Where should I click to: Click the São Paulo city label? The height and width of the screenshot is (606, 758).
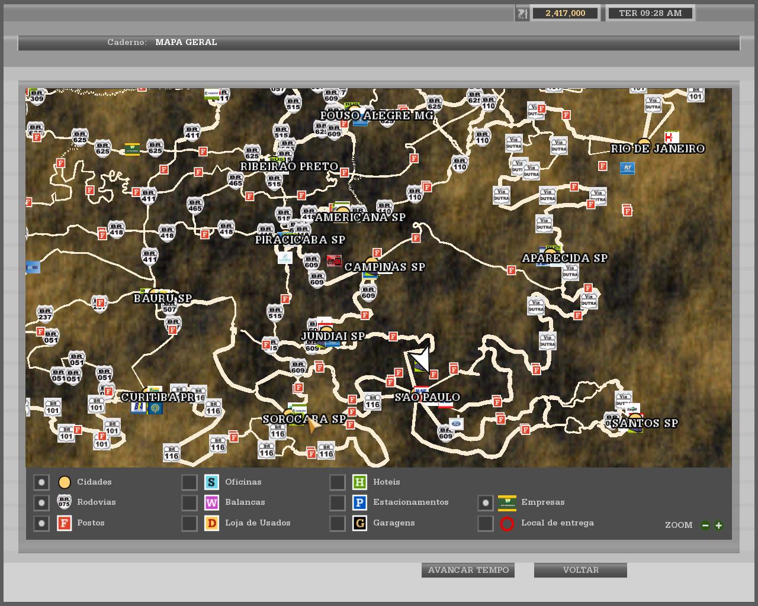tap(427, 397)
